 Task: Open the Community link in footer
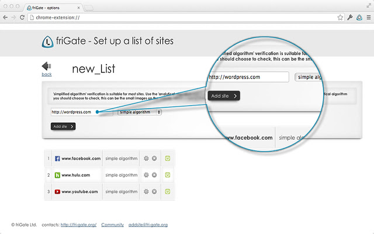113,225
